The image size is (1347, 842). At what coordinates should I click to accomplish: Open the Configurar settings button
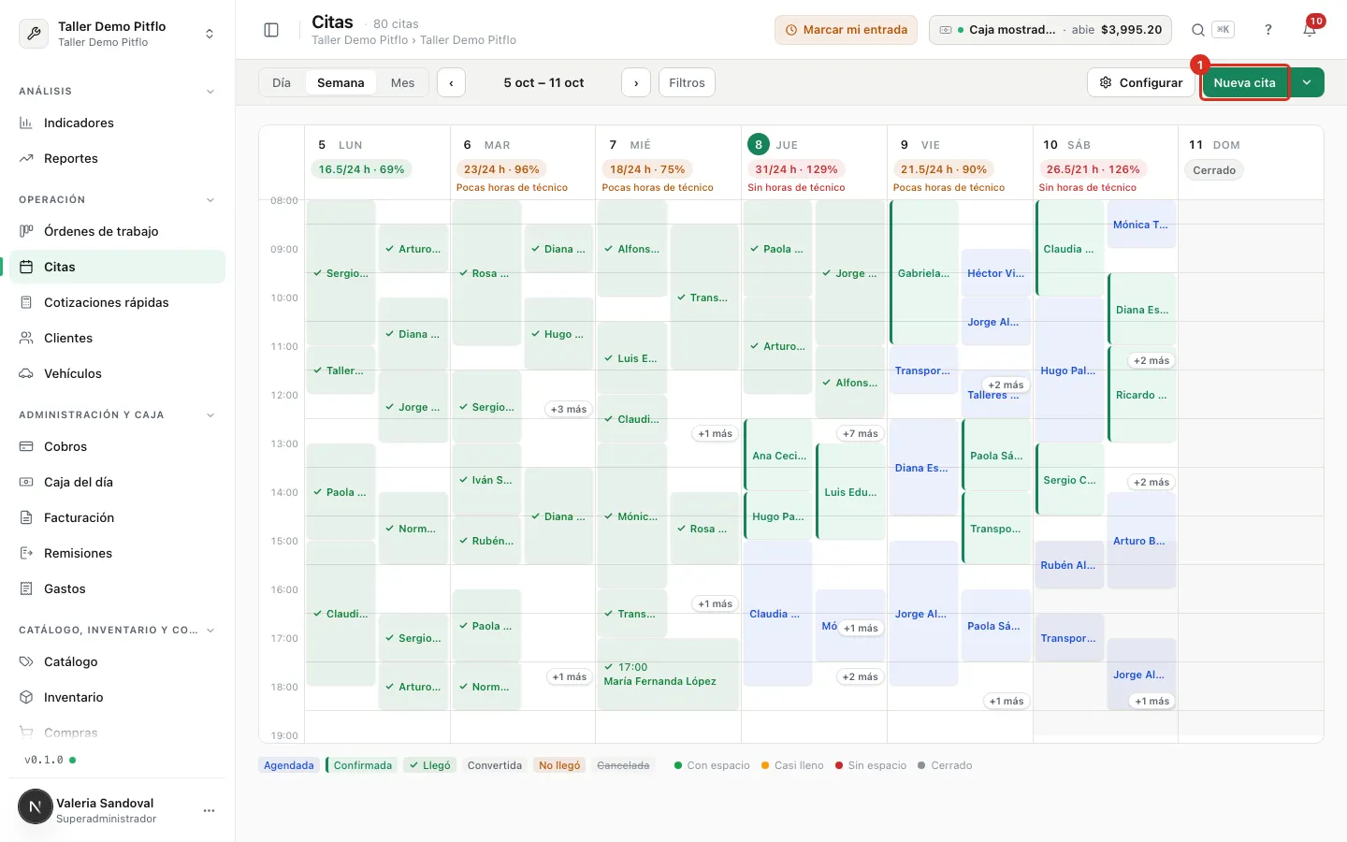tap(1141, 82)
